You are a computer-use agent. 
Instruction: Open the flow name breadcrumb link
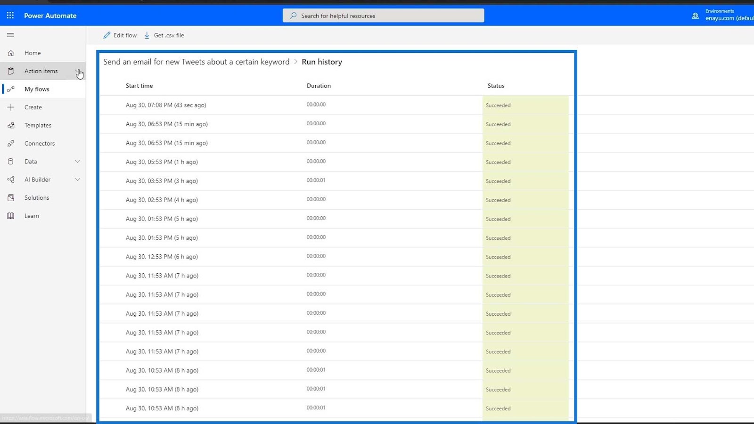tap(197, 62)
